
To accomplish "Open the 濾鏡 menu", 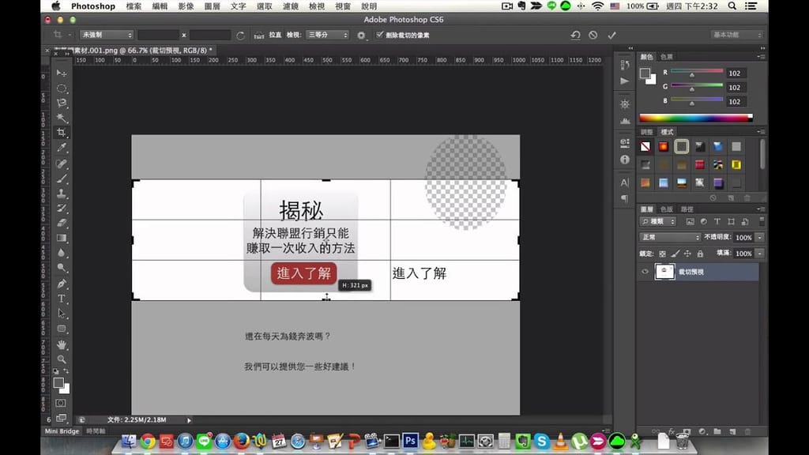I will pos(291,6).
